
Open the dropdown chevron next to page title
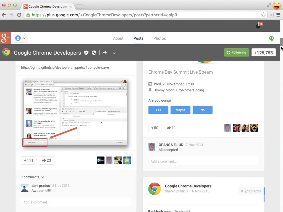tap(114, 53)
